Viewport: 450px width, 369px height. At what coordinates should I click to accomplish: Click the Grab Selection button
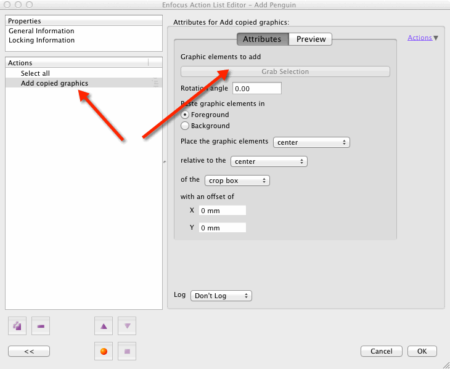click(285, 71)
